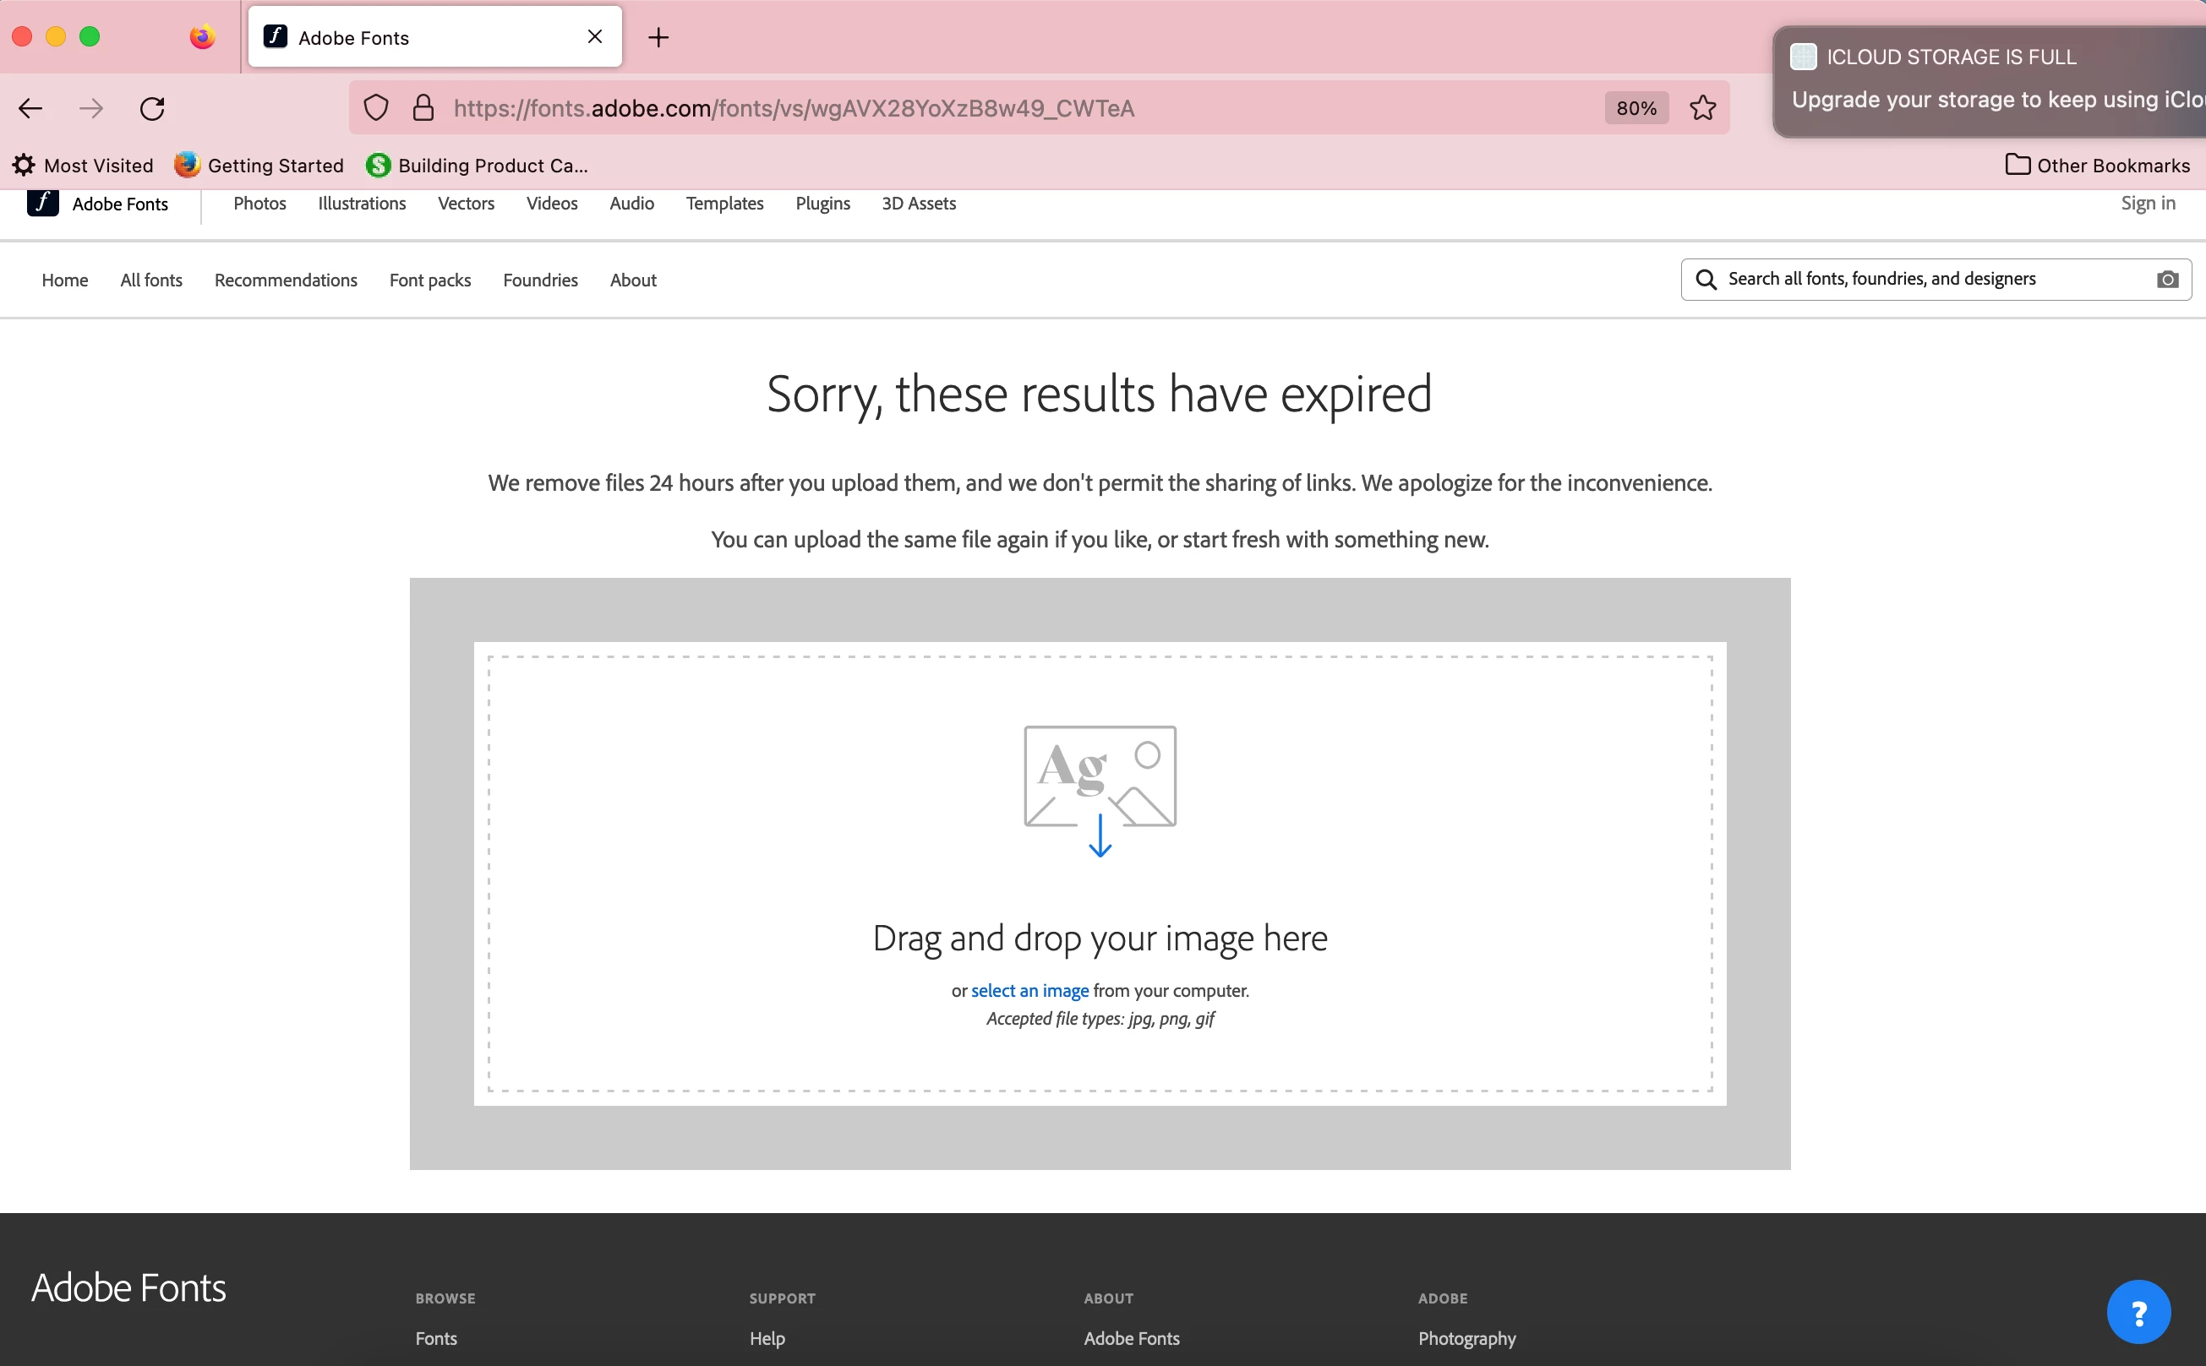Close the Adobe Fonts browser tab
Screen dimensions: 2206x1366
click(x=595, y=37)
